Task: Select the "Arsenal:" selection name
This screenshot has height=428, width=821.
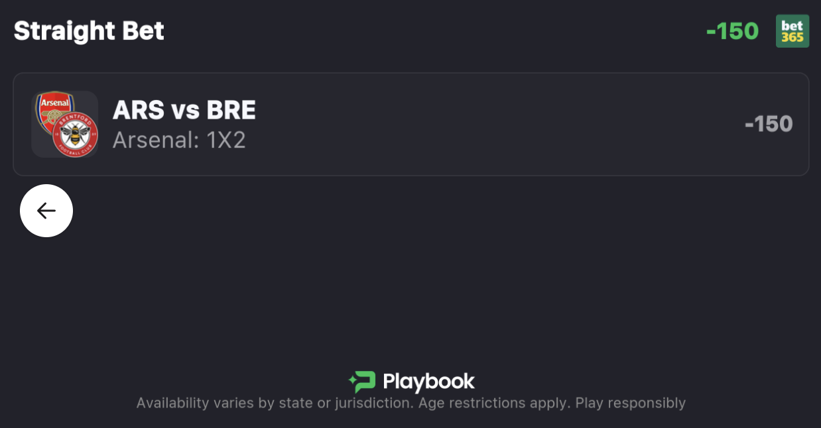Action: coord(154,140)
